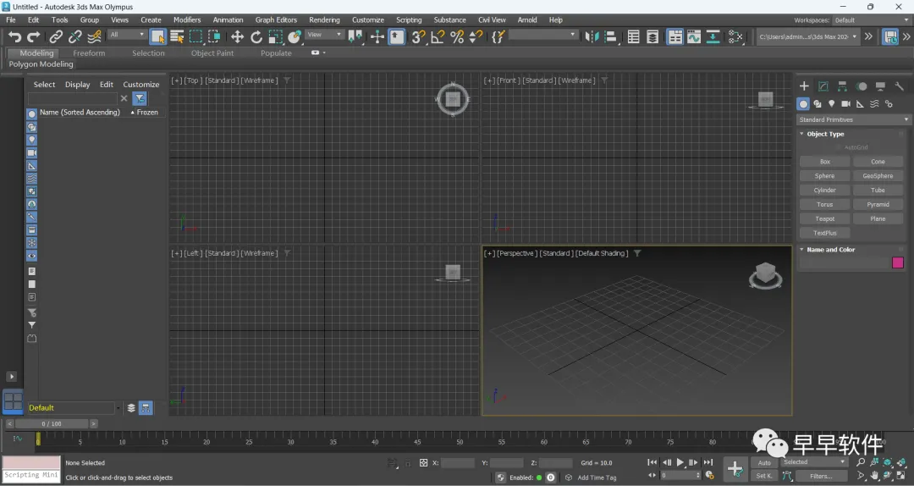This screenshot has width=914, height=486.
Task: Click the Teapot primitive button
Action: pos(824,218)
